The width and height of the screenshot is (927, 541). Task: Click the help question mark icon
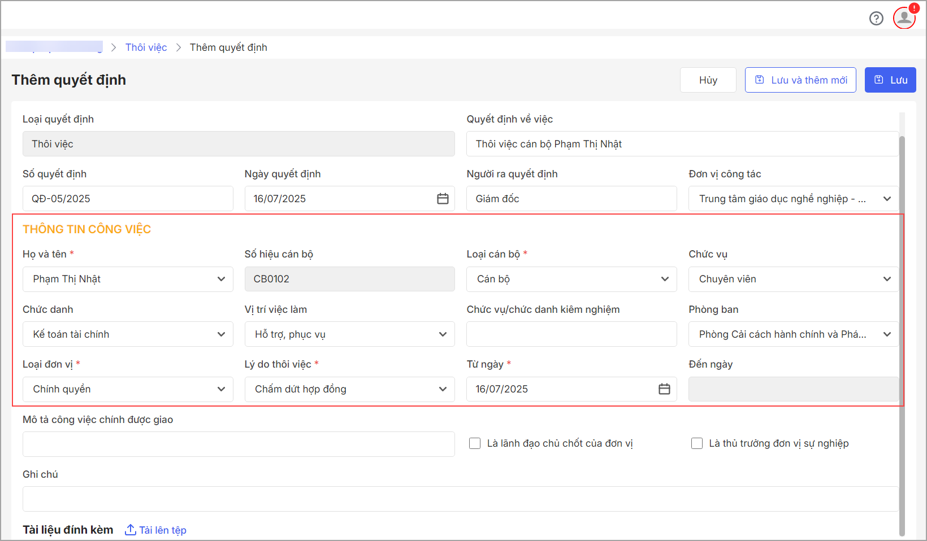coord(876,19)
